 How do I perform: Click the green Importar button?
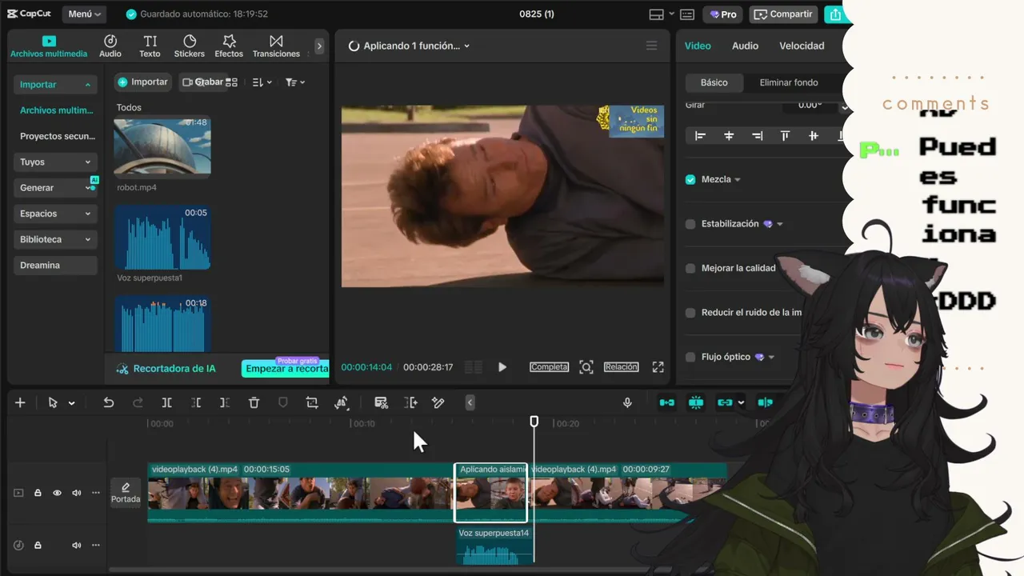[143, 82]
